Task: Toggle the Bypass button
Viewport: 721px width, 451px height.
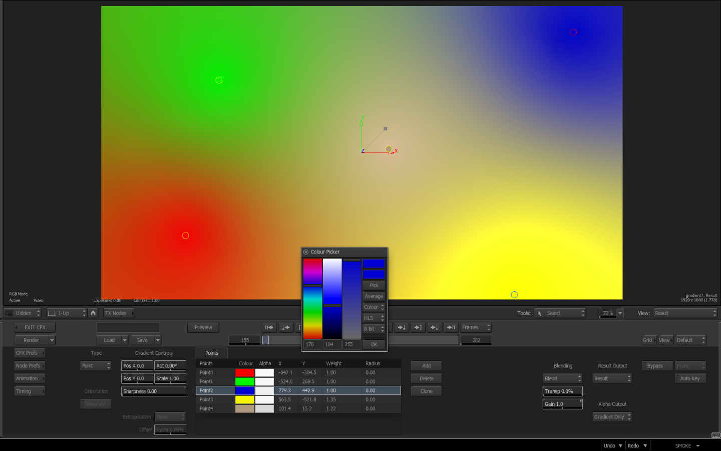Action: 657,366
